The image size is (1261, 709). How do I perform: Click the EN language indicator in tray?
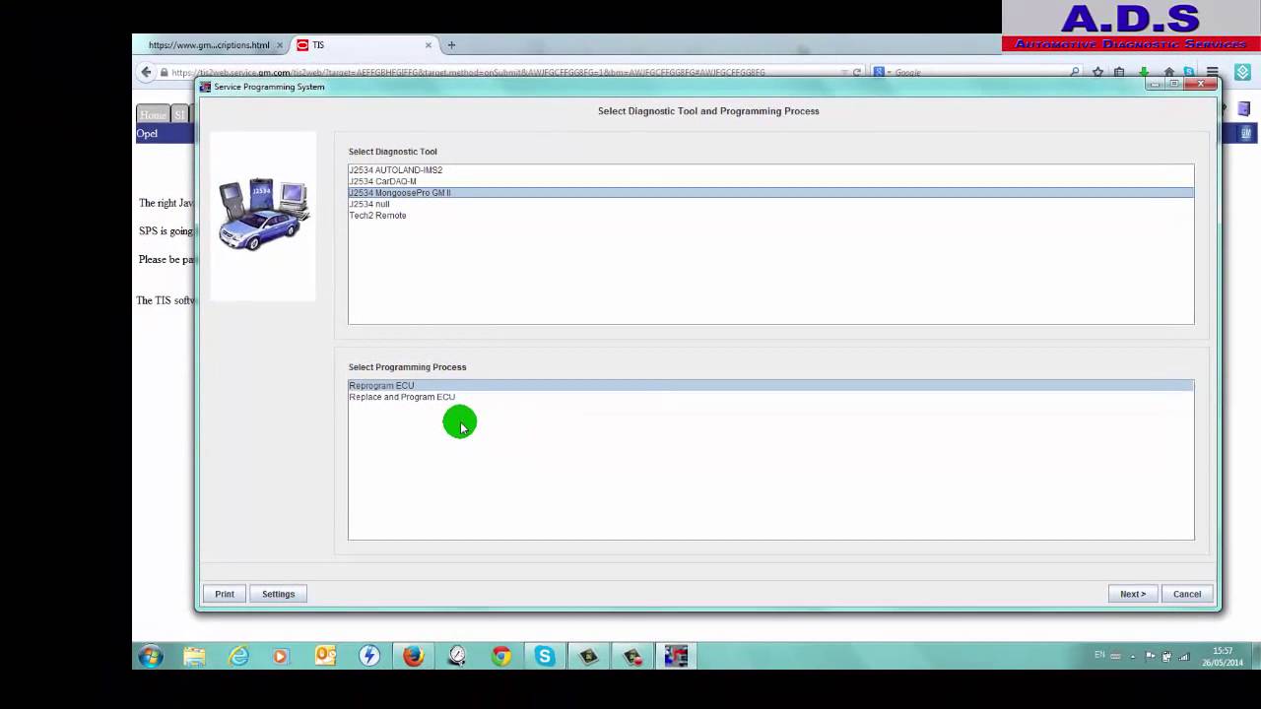point(1100,655)
